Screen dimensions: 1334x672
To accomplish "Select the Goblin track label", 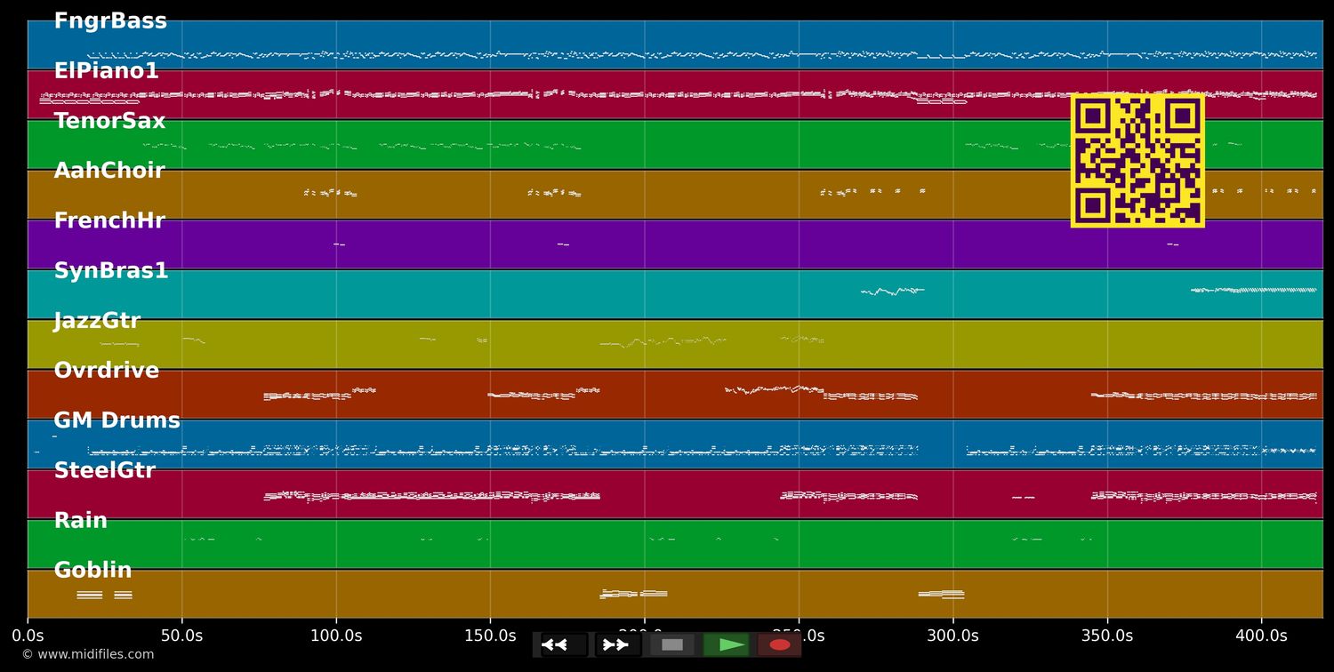I will click(92, 570).
